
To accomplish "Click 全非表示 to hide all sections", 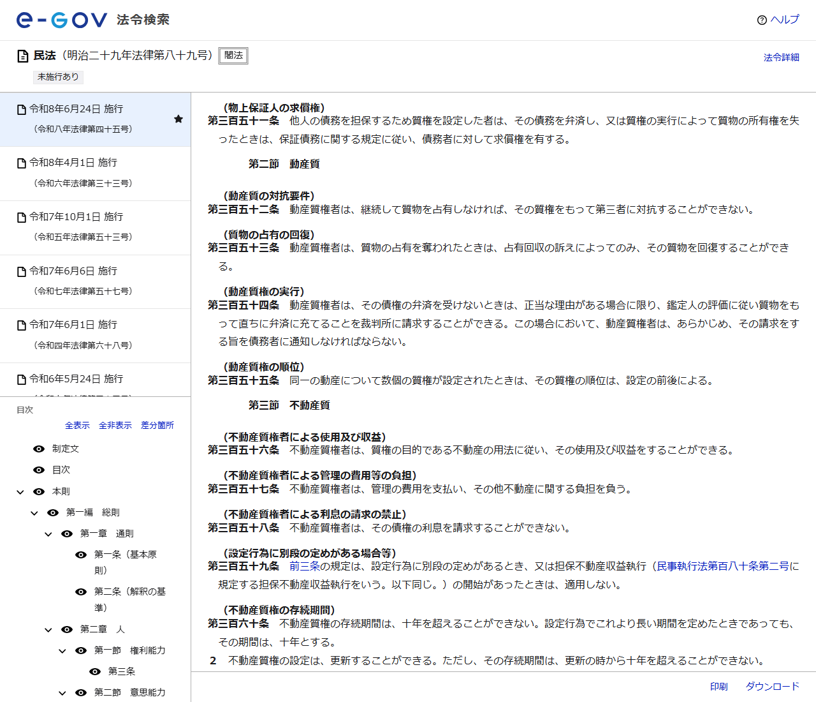I will pyautogui.click(x=115, y=425).
